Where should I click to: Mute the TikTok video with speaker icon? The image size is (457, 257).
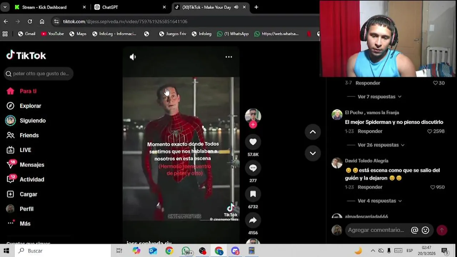pyautogui.click(x=132, y=57)
